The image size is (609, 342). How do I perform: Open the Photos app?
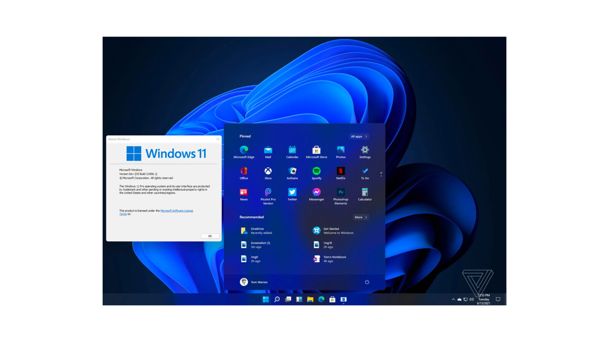coord(341,152)
